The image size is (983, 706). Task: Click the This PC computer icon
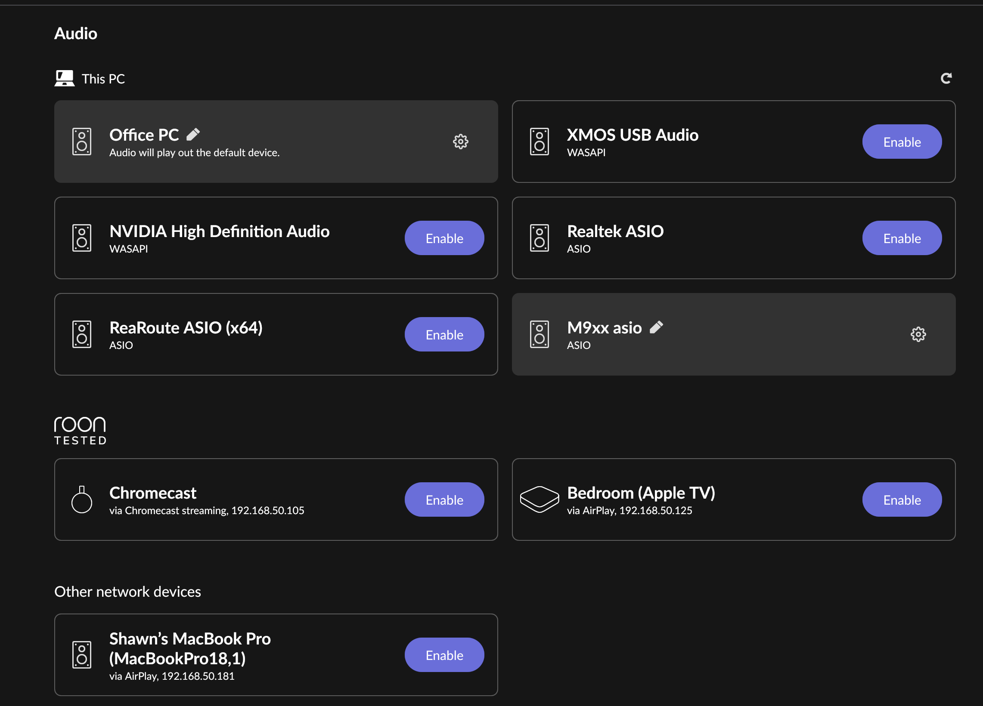(65, 78)
